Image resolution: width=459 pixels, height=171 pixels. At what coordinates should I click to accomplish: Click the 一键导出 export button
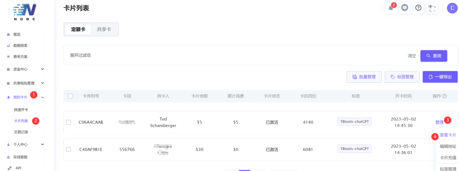(440, 77)
